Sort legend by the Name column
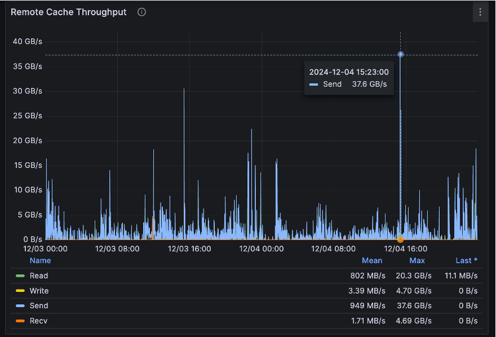Viewport: 496px width, 337px height. [40, 260]
